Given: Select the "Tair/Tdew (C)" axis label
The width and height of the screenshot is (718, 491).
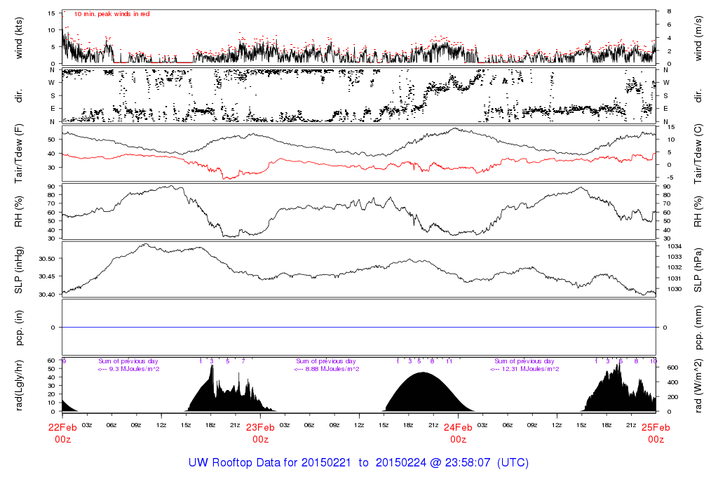Looking at the screenshot, I should (698, 154).
